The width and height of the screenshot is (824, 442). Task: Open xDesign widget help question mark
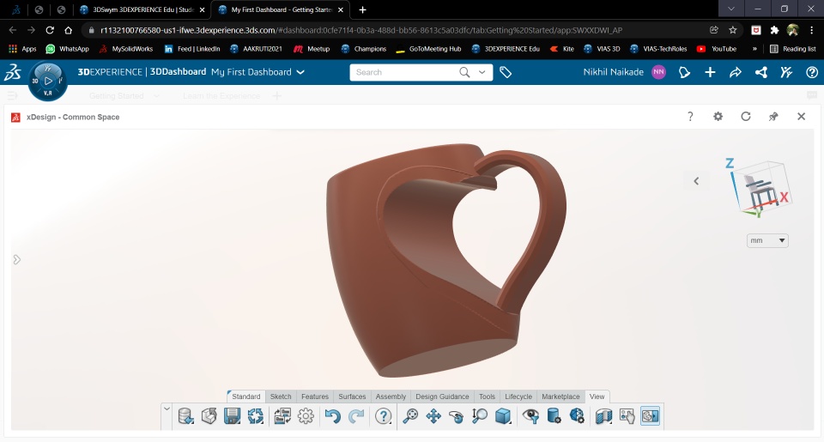tap(690, 117)
